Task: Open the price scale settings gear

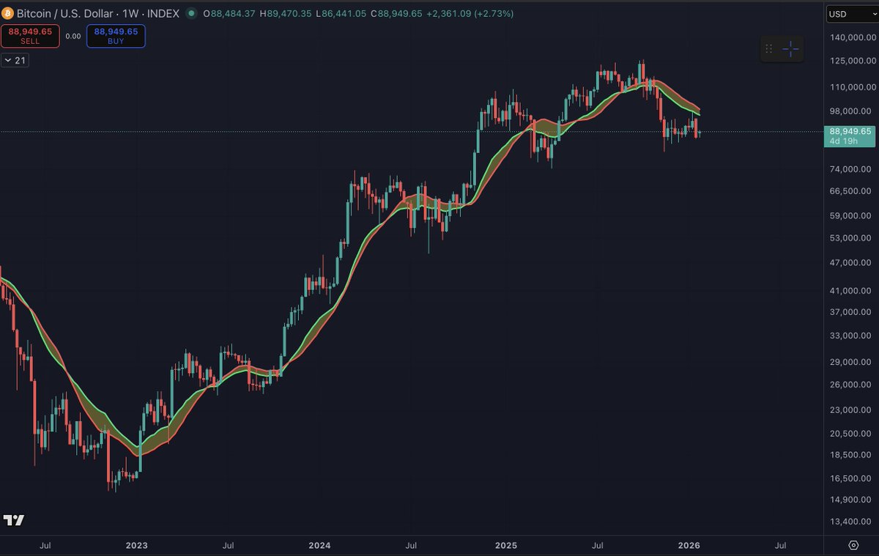Action: [852, 545]
